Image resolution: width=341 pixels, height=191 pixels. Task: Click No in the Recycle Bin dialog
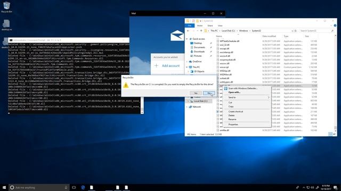pyautogui.click(x=209, y=93)
